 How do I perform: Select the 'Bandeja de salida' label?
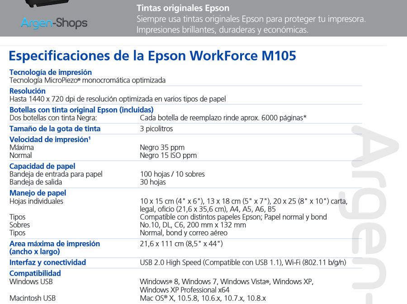tap(36, 182)
